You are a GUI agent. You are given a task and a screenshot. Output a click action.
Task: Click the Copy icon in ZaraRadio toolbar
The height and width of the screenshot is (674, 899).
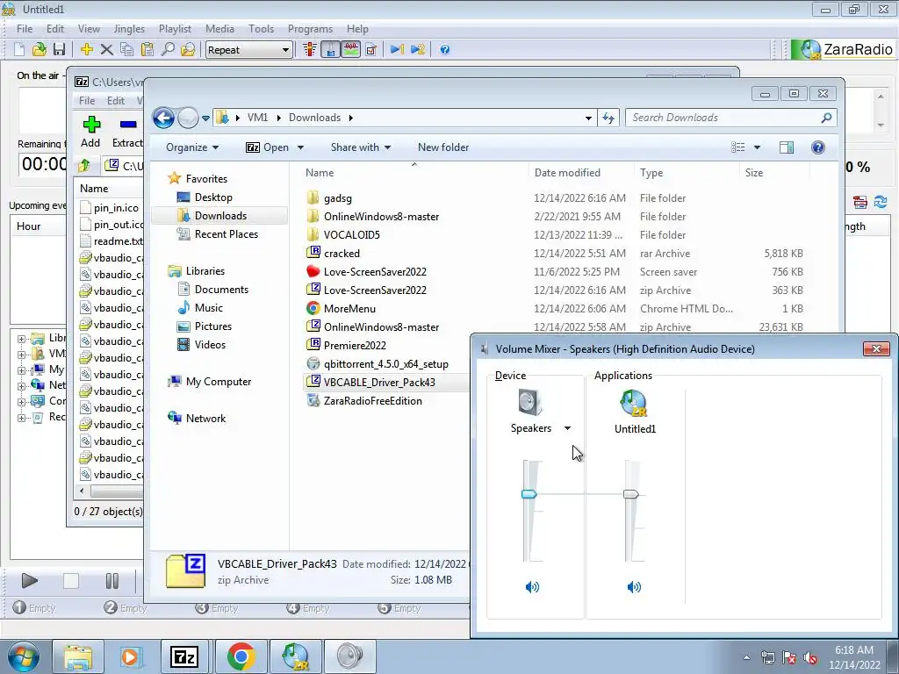[x=126, y=50]
